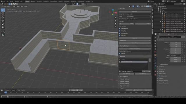Open the Material properties sphere tab

pyautogui.click(x=155, y=71)
